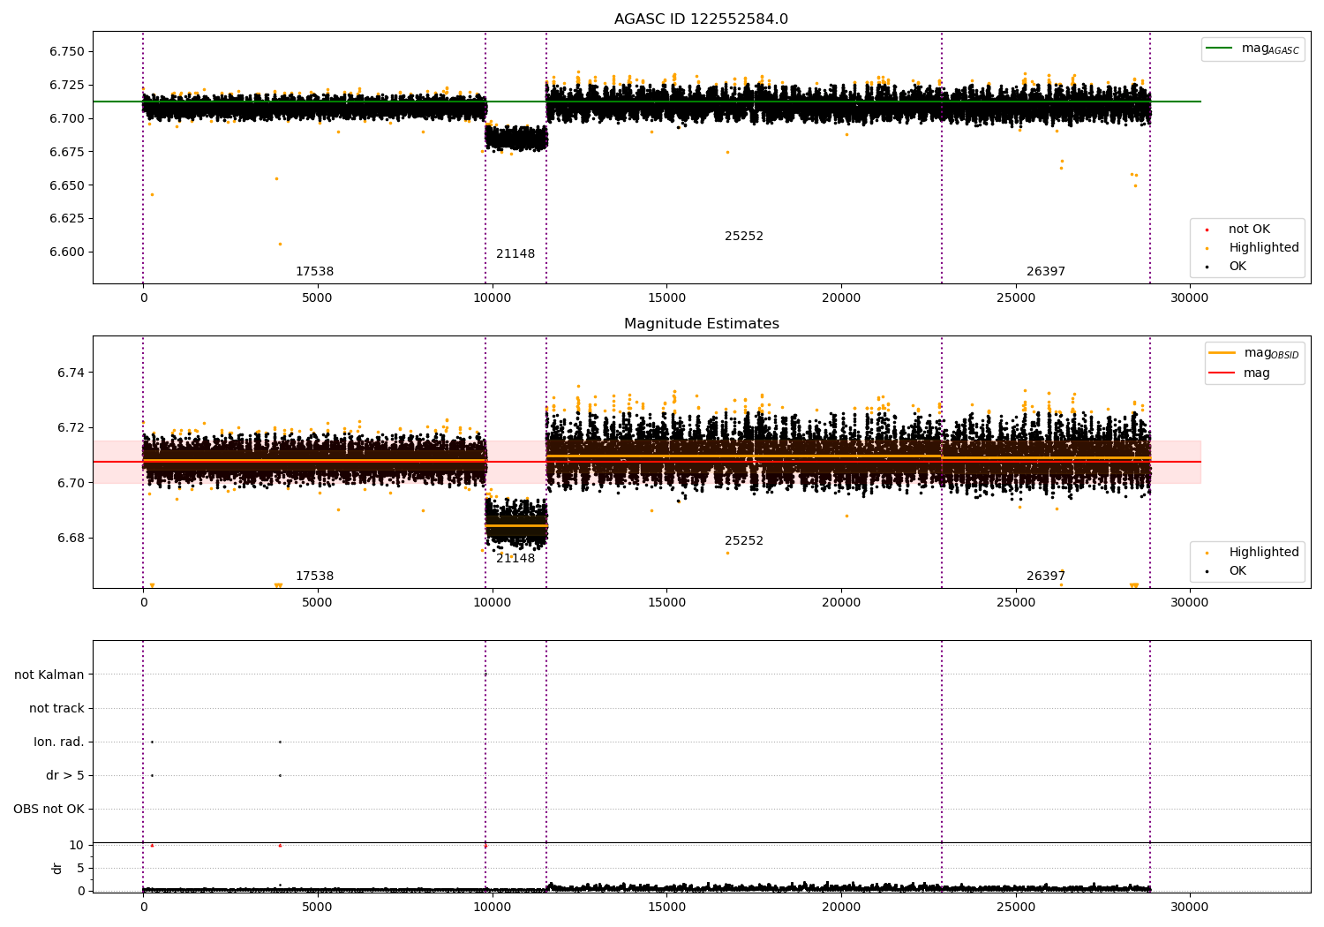Click the 6.74 y-axis tick label

pos(71,373)
